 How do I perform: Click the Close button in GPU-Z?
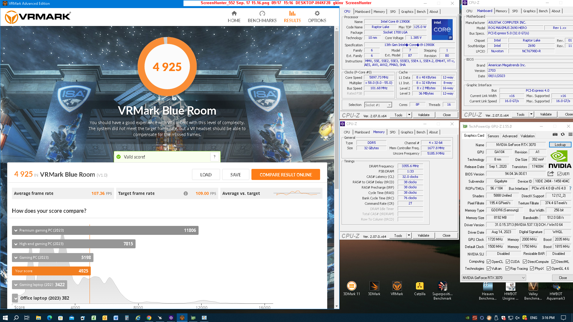click(563, 278)
